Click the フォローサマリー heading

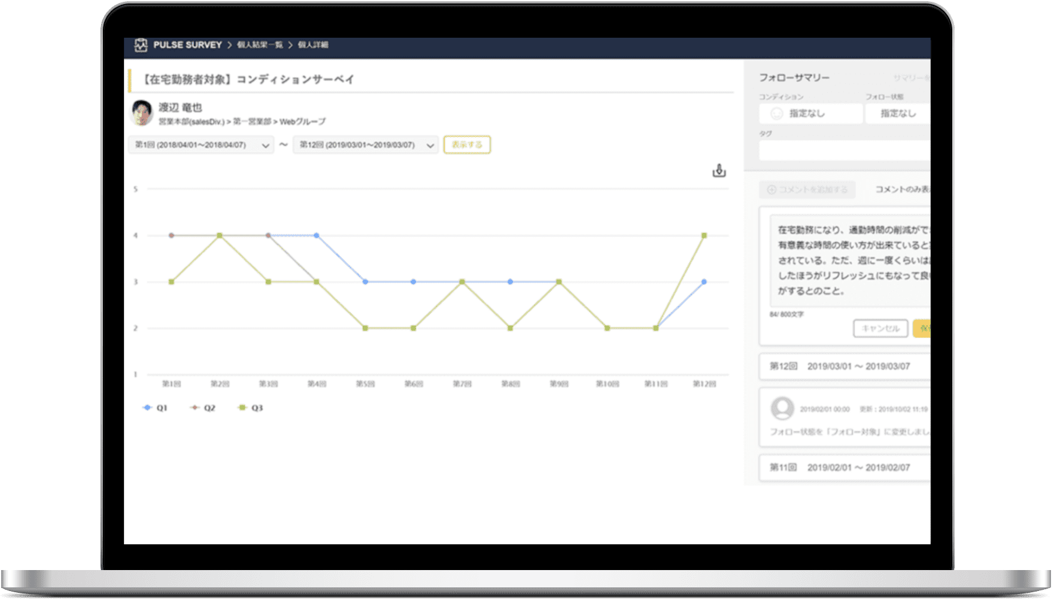coord(794,78)
